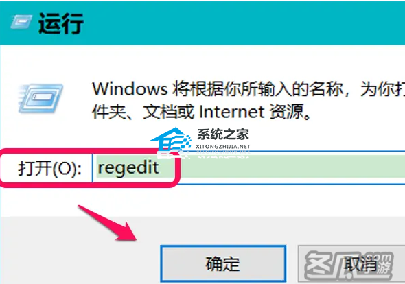
Task: Click the large Run program icon
Action: coord(40,99)
